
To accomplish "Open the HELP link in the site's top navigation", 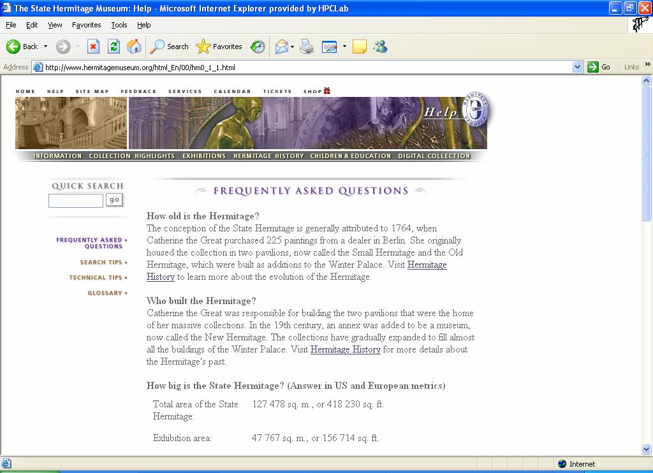I will pyautogui.click(x=55, y=92).
